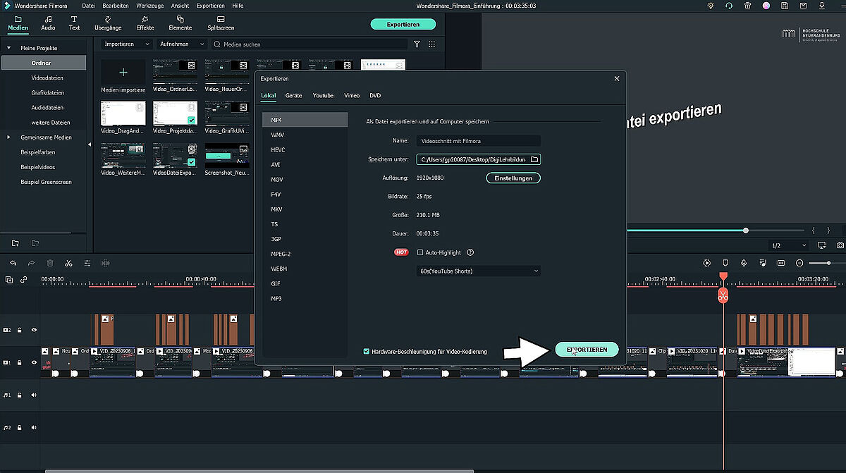Hide video track 1 with its eye icon

tap(34, 362)
